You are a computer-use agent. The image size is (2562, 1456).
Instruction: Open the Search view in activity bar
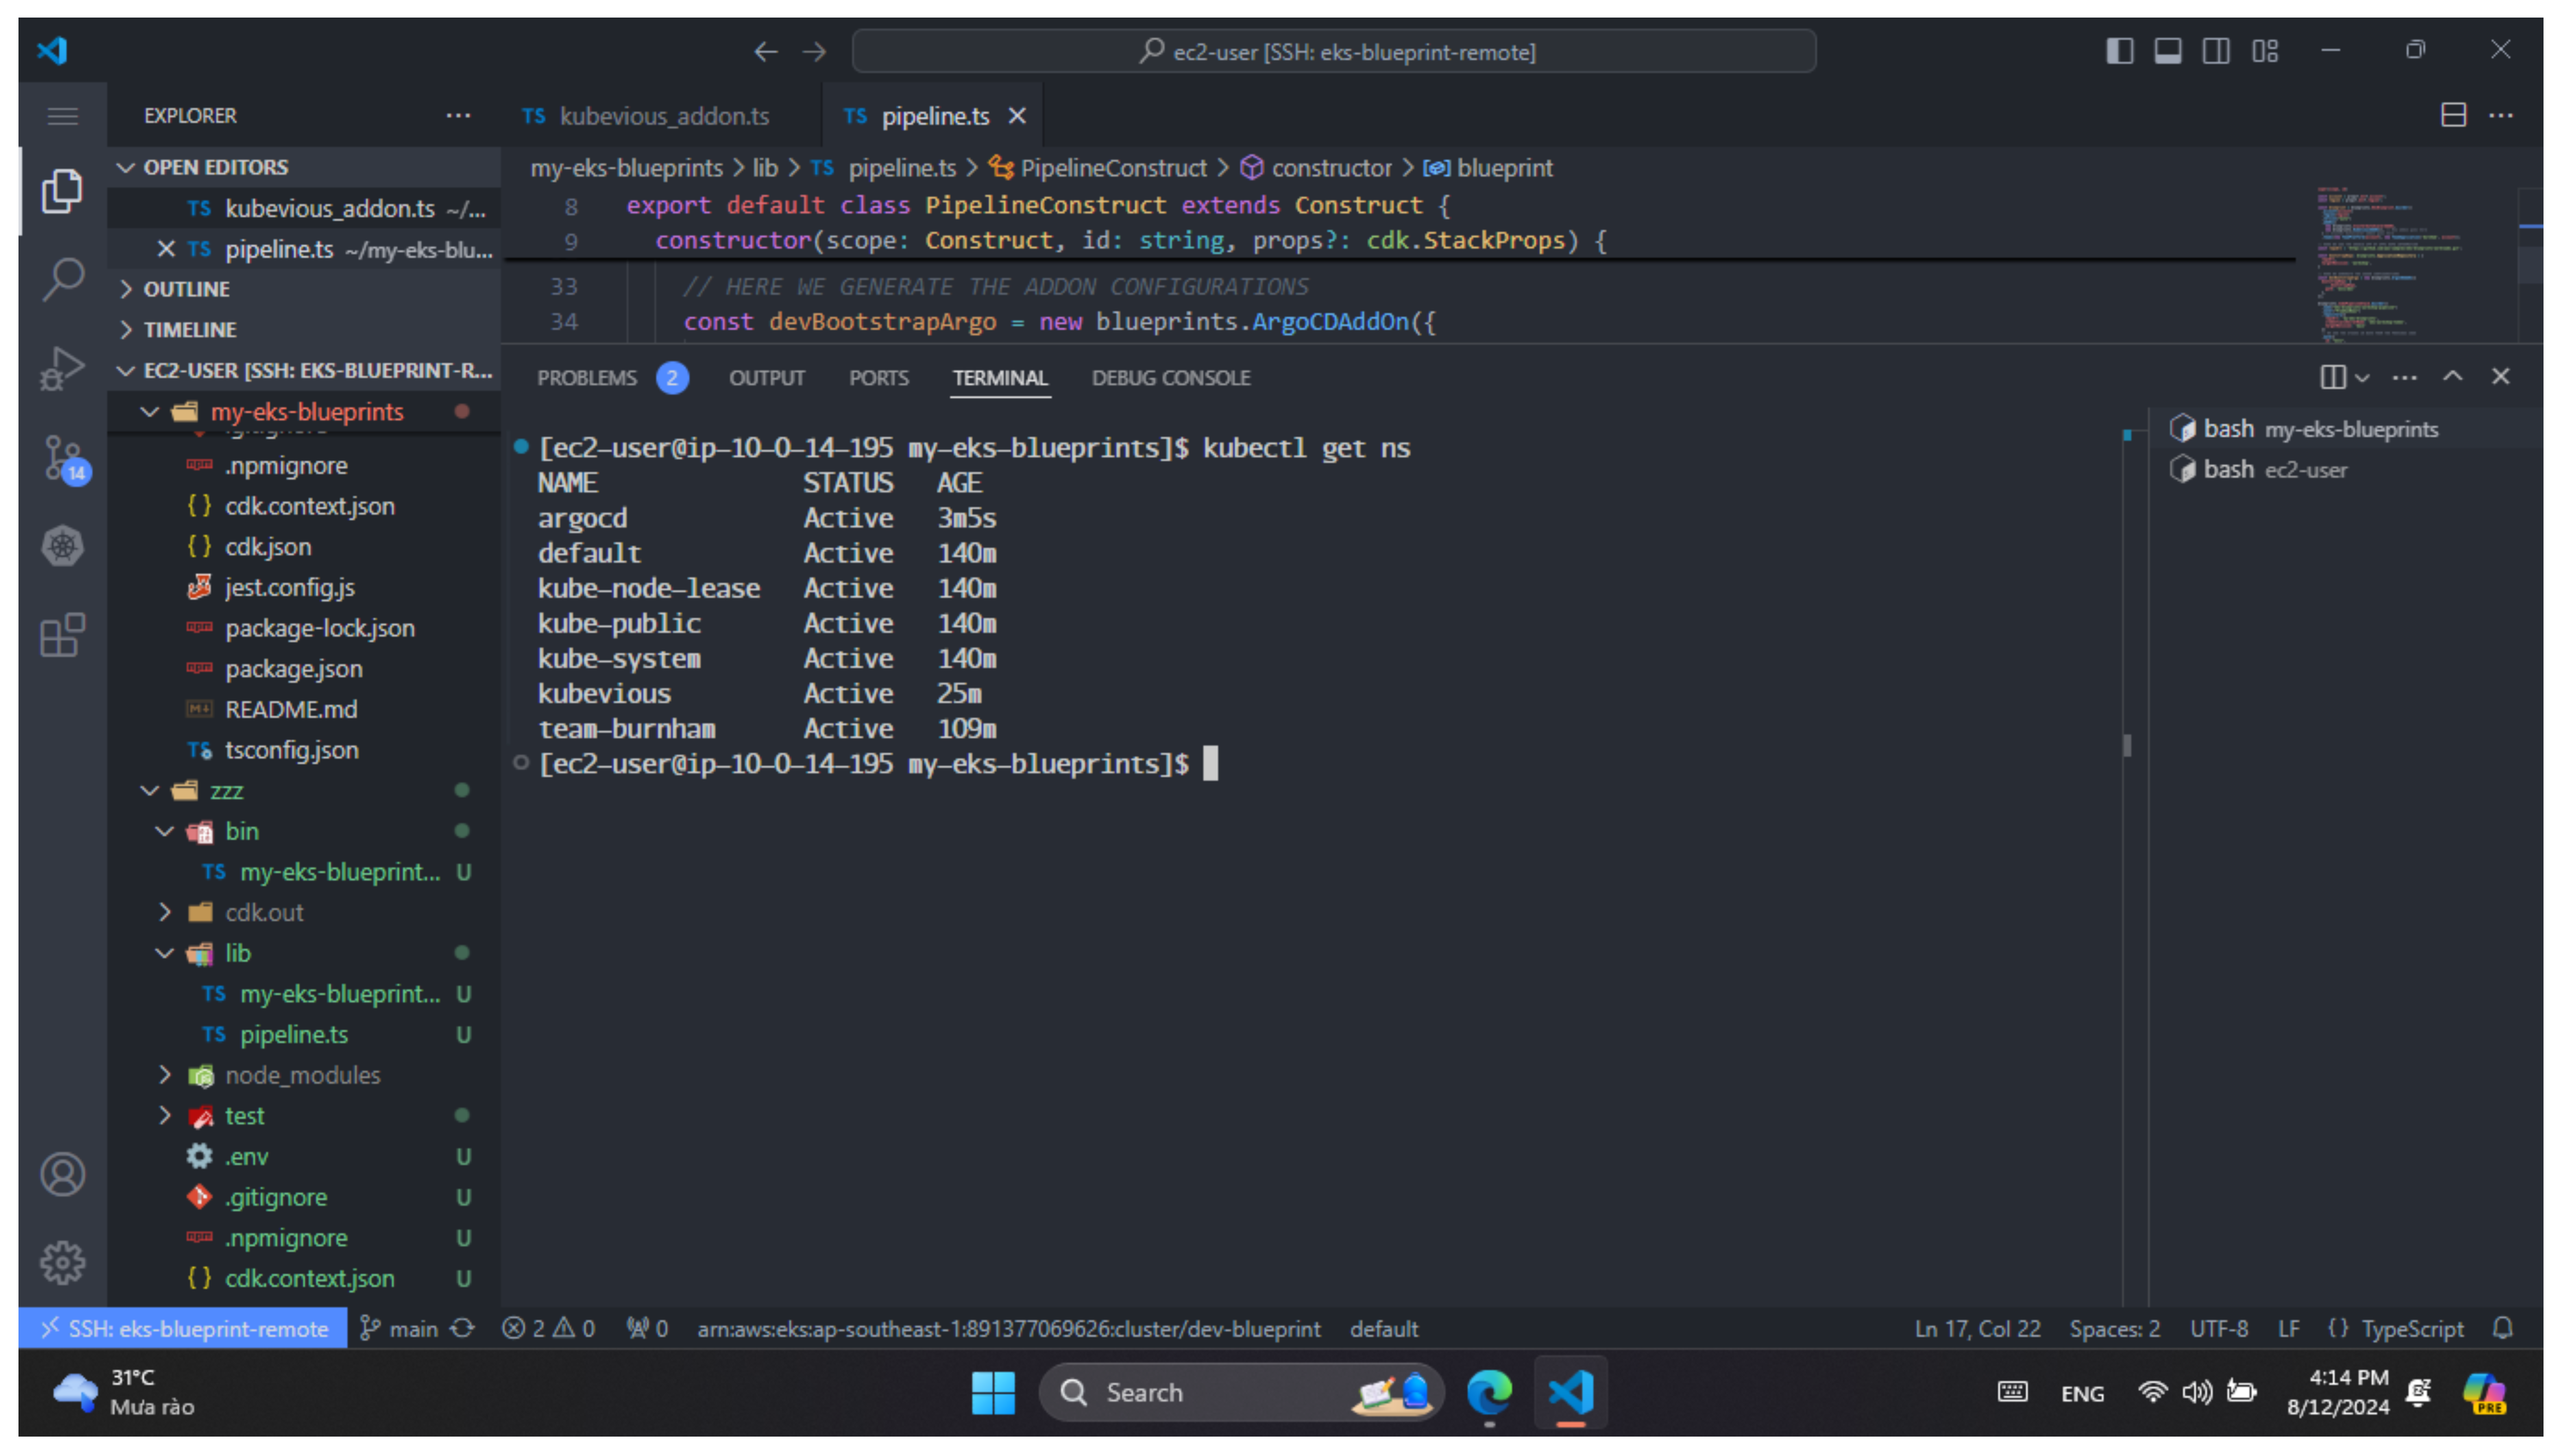[x=62, y=278]
